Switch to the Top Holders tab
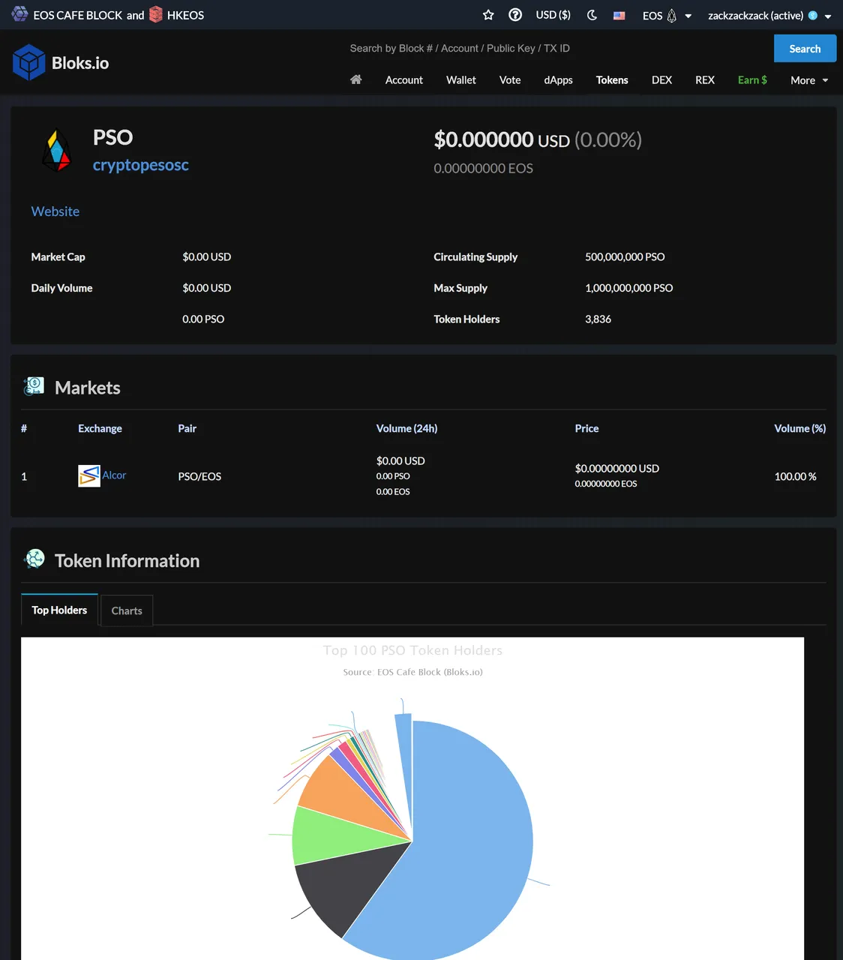The width and height of the screenshot is (843, 960). pyautogui.click(x=59, y=610)
